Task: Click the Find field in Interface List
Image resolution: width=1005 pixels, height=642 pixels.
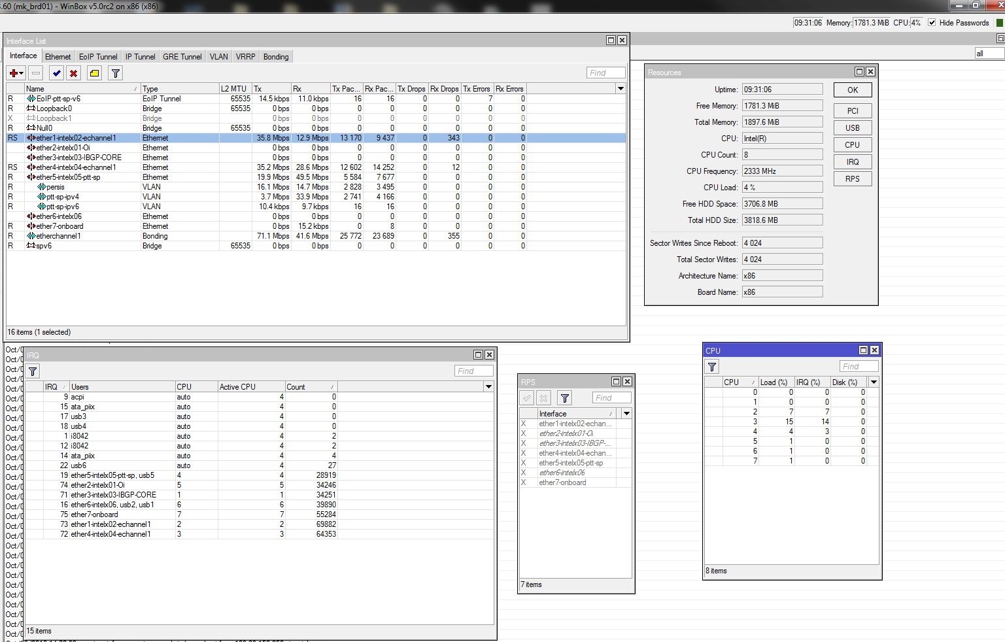Action: point(605,73)
